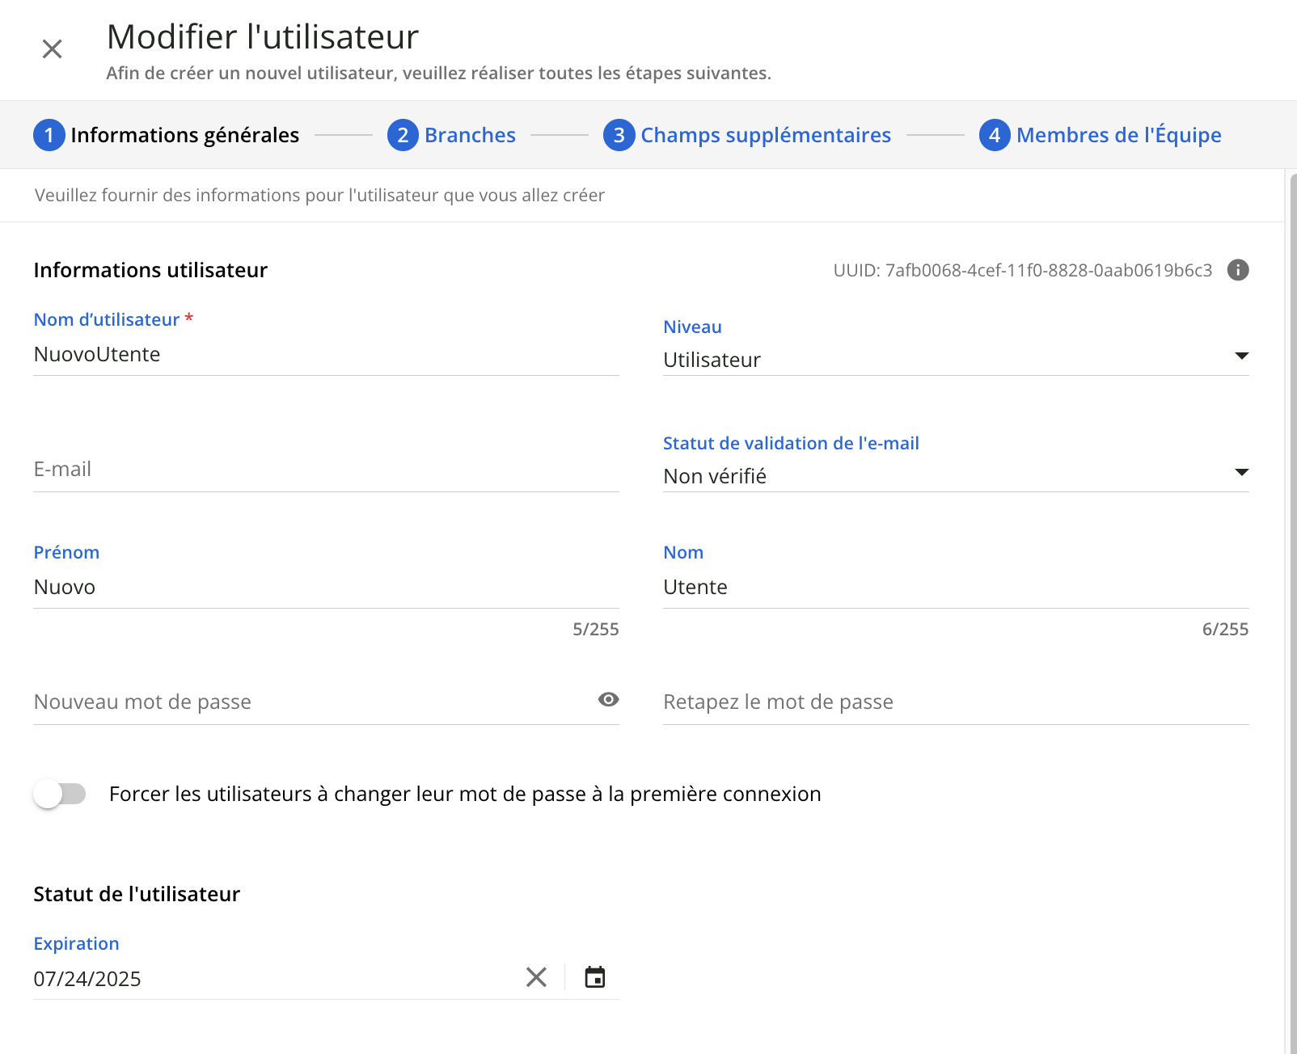The width and height of the screenshot is (1297, 1054).
Task: Open the email validation status dropdown
Action: (1242, 471)
